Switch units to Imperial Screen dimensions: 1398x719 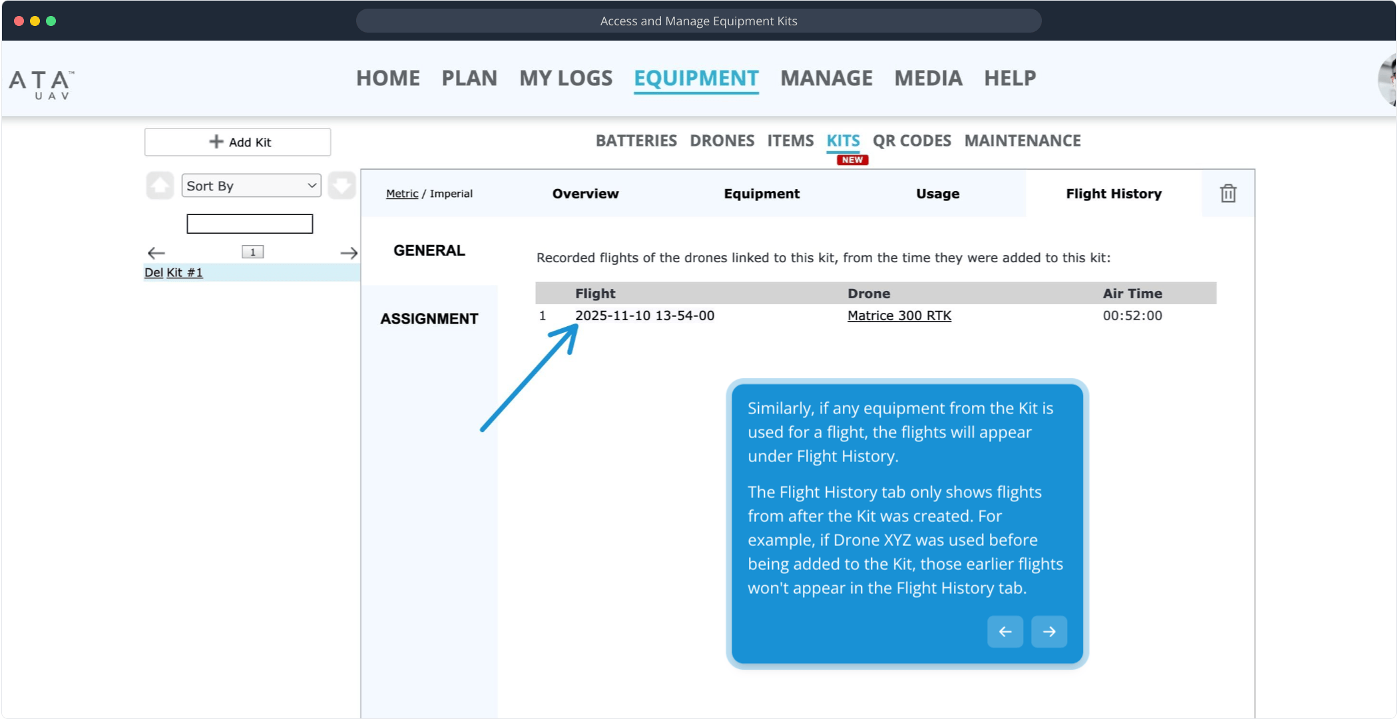pyautogui.click(x=451, y=194)
